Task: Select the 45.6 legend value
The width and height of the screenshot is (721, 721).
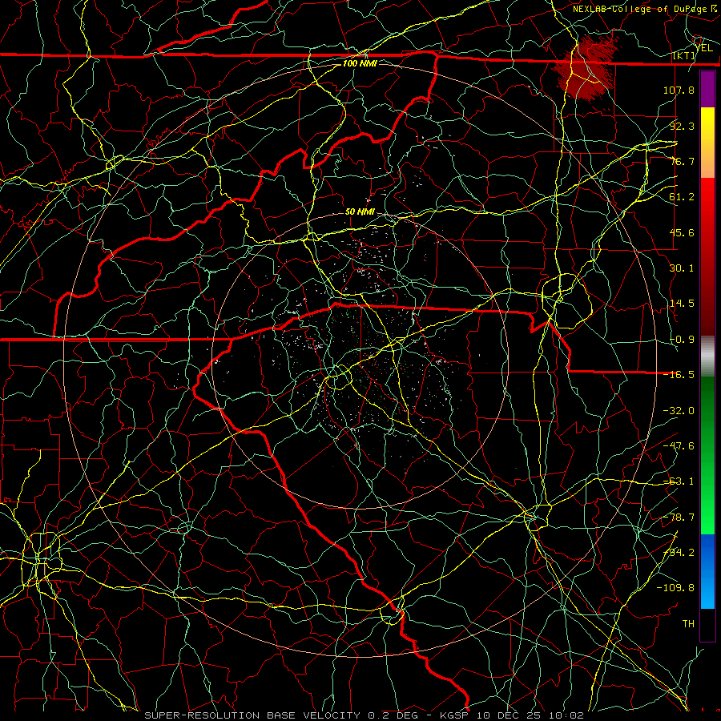Action: (682, 232)
